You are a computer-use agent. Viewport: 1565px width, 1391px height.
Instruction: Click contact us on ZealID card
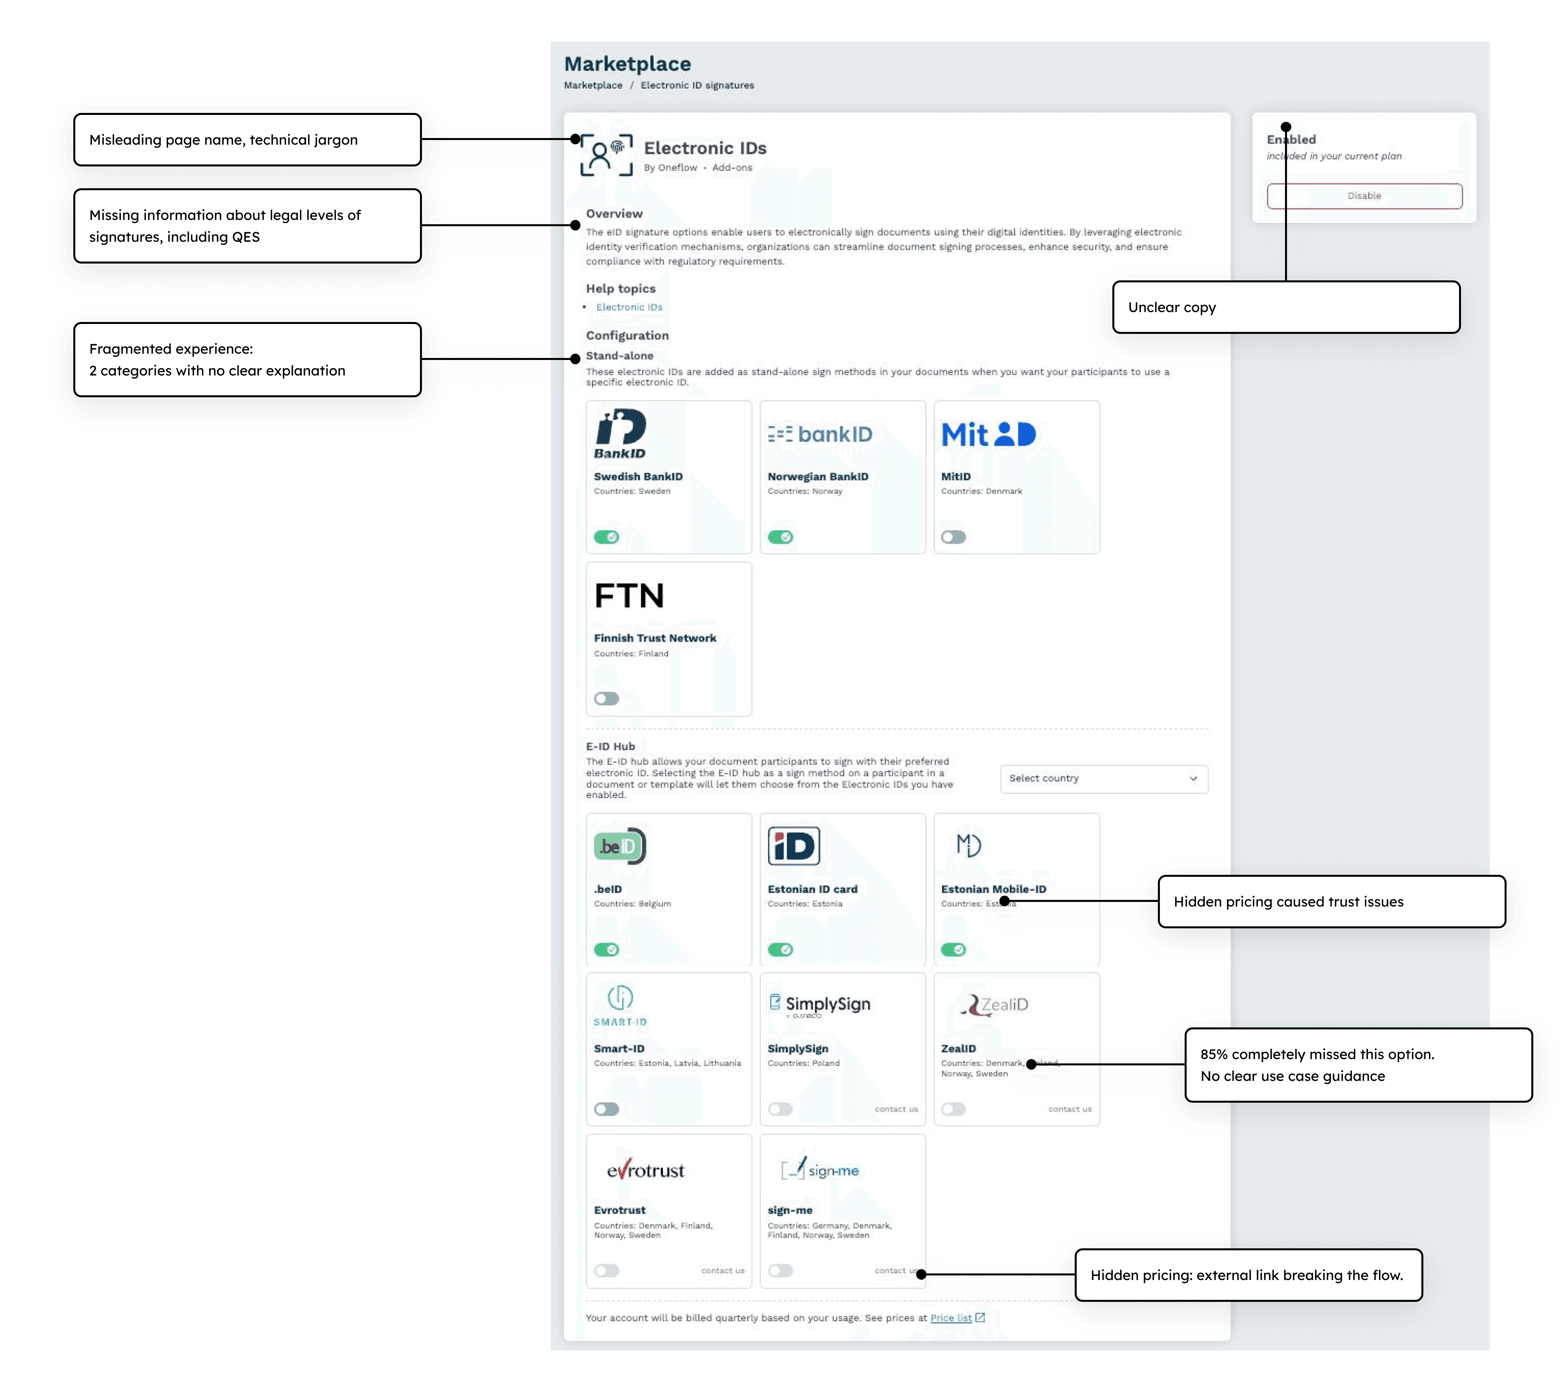point(1070,1109)
